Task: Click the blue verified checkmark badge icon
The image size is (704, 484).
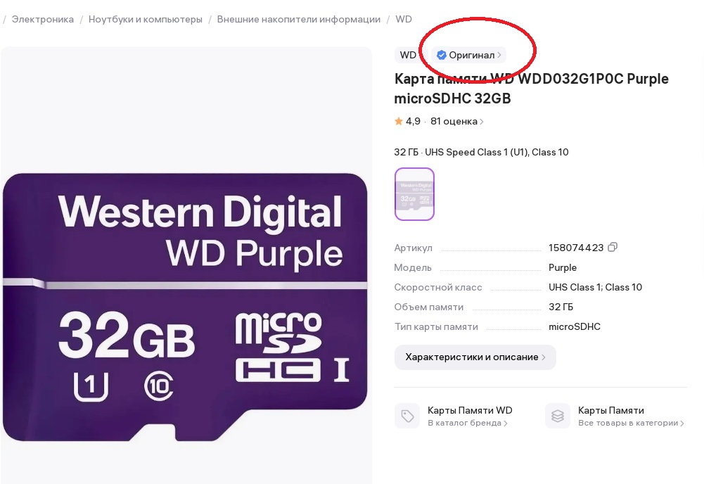Action: pyautogui.click(x=442, y=55)
